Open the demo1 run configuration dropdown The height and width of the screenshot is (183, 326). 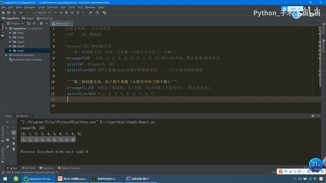coord(42,13)
